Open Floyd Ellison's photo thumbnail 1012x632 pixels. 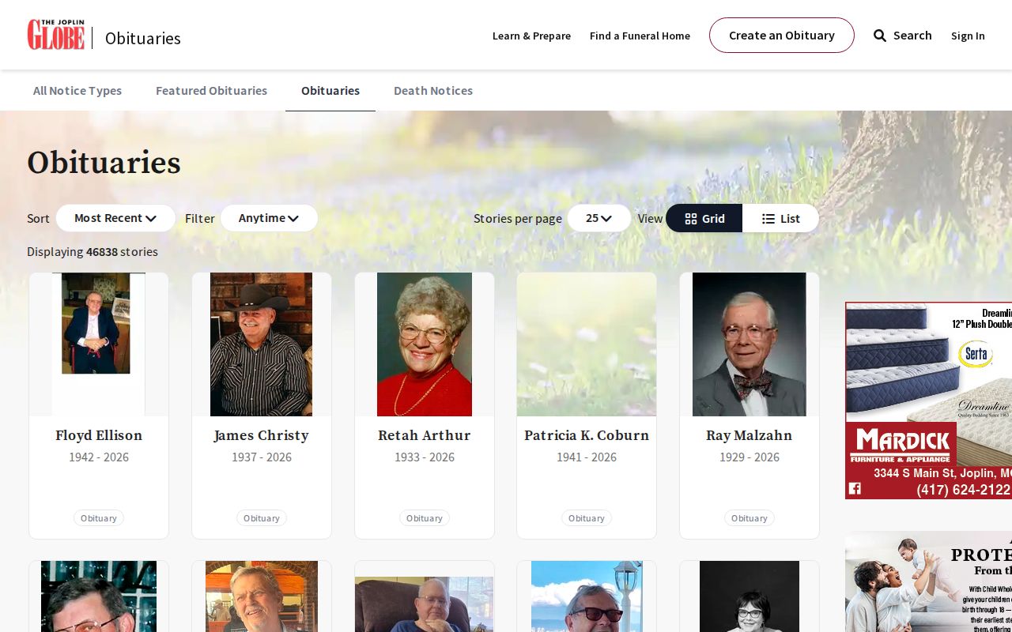click(x=99, y=344)
